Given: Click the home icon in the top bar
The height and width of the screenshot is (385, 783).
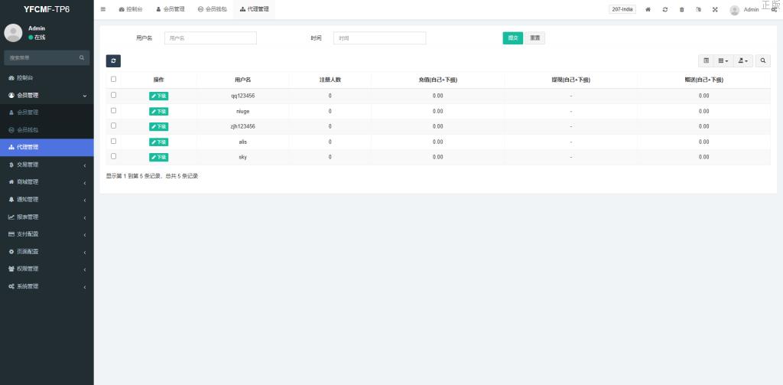Looking at the screenshot, I should 648,9.
